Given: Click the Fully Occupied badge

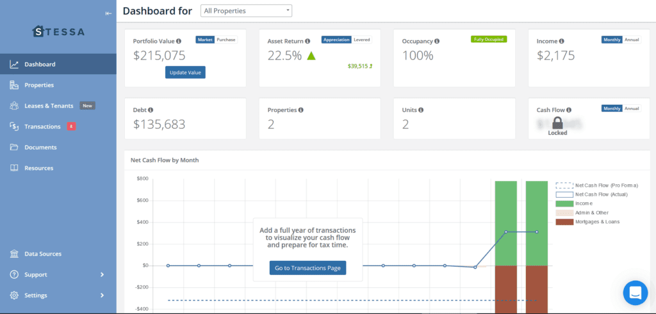Looking at the screenshot, I should point(489,39).
